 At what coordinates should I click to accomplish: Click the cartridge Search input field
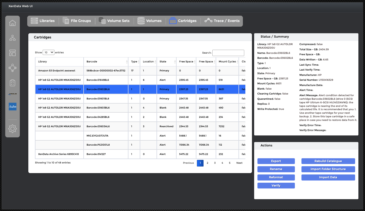pos(228,53)
